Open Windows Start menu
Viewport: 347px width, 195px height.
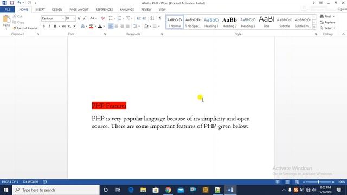coord(6,190)
